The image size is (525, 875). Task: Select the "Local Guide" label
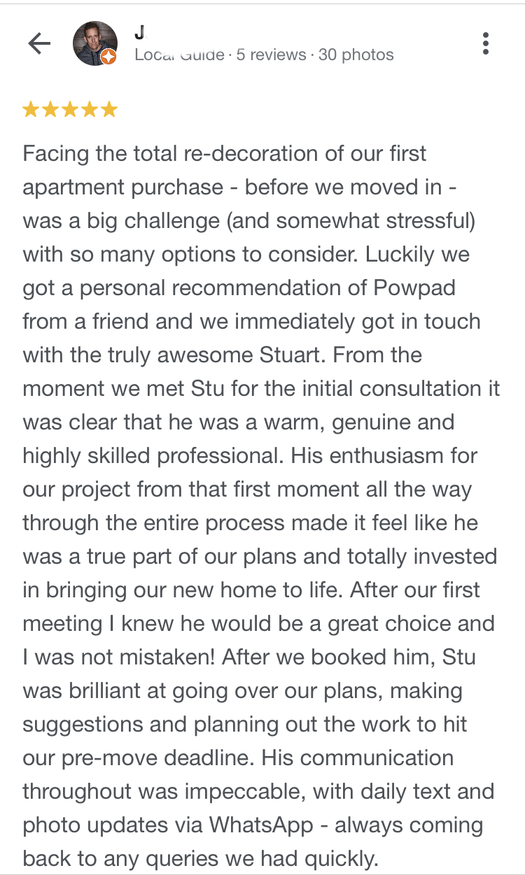point(179,55)
